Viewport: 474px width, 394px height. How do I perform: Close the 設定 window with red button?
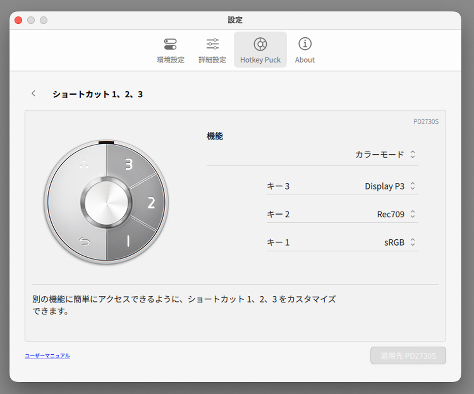(19, 20)
